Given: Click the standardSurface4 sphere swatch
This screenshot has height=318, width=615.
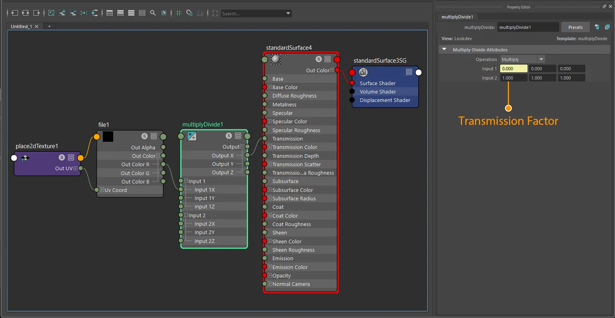Looking at the screenshot, I should point(276,59).
